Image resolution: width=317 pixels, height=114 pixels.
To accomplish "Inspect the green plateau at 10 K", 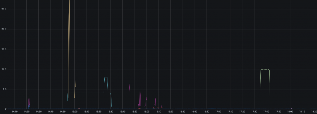I will point(265,69).
